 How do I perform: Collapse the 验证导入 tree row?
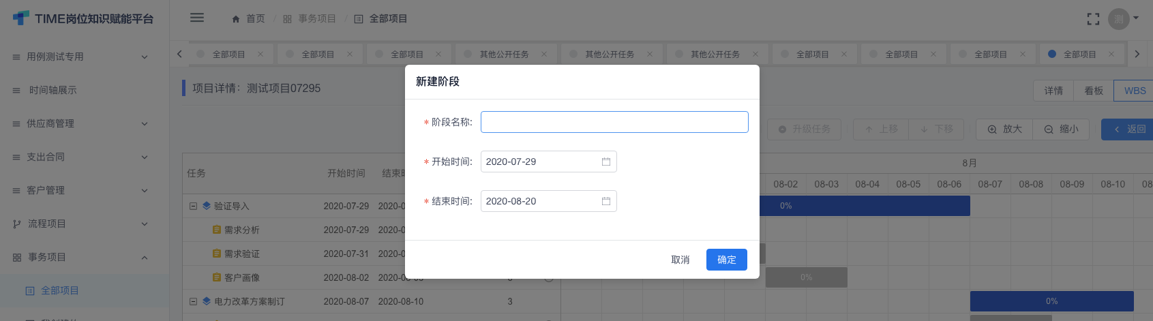(x=193, y=206)
